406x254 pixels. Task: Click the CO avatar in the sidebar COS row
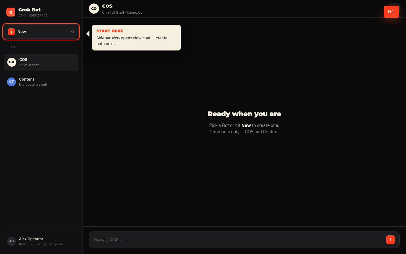(x=12, y=62)
